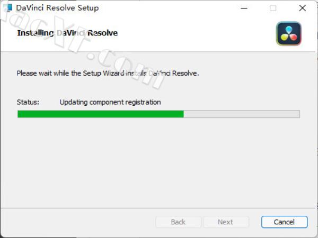Minimize the DaVinci Resolve Setup window
This screenshot has width=318, height=238.
244,8
